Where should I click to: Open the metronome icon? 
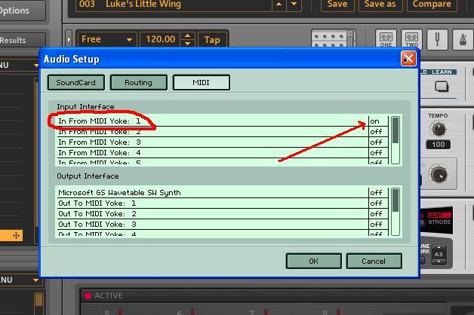(x=463, y=39)
